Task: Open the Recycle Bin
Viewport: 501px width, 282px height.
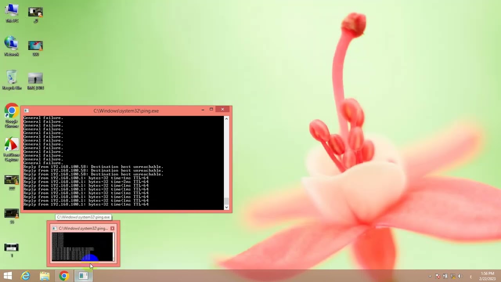Action: pos(12,80)
